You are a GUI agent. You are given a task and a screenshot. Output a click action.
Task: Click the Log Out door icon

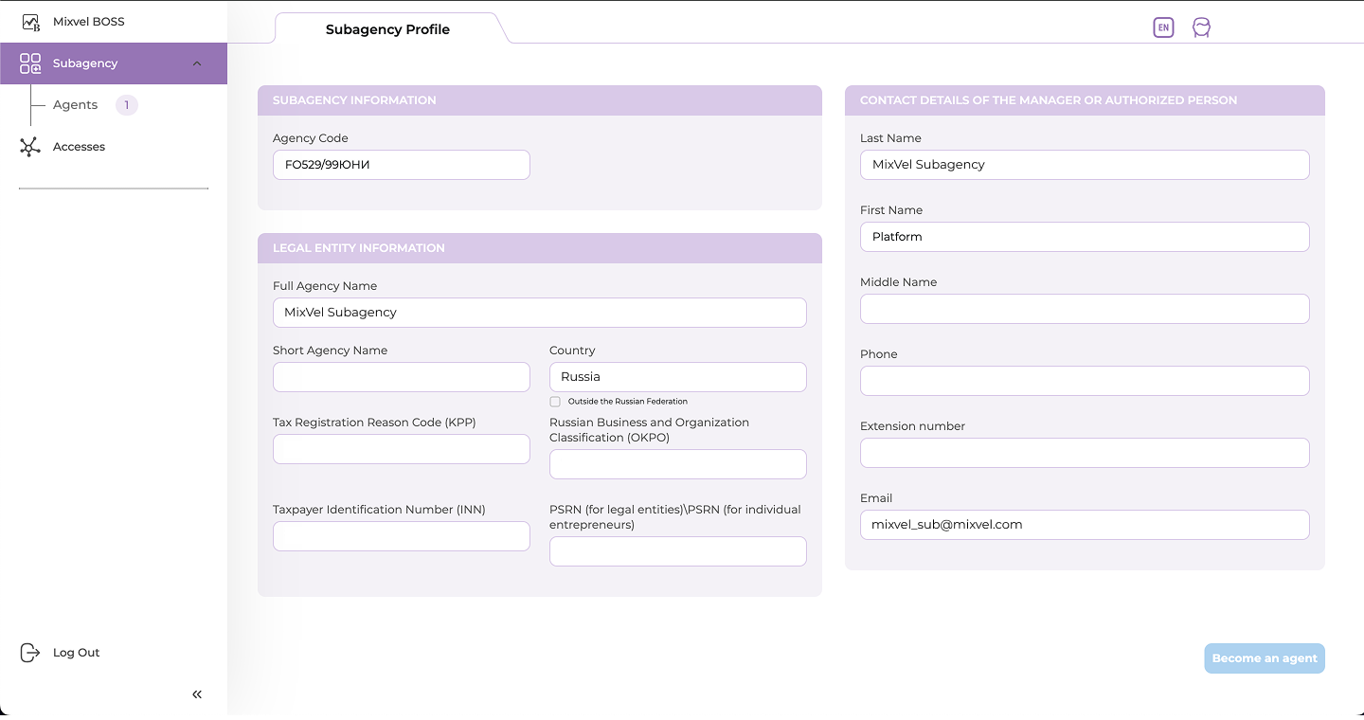pyautogui.click(x=30, y=653)
